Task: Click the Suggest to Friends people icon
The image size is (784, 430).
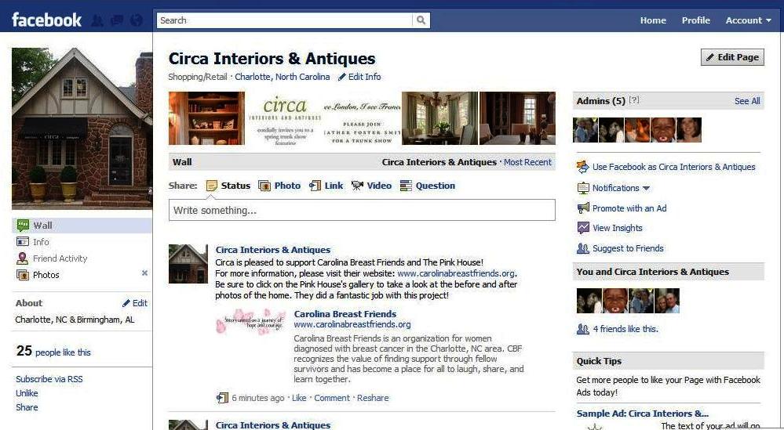Action: 583,248
